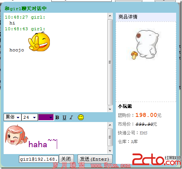Screen dimensions: 182x169
Task: Click the girl@192.168 address field
Action: tap(39, 159)
